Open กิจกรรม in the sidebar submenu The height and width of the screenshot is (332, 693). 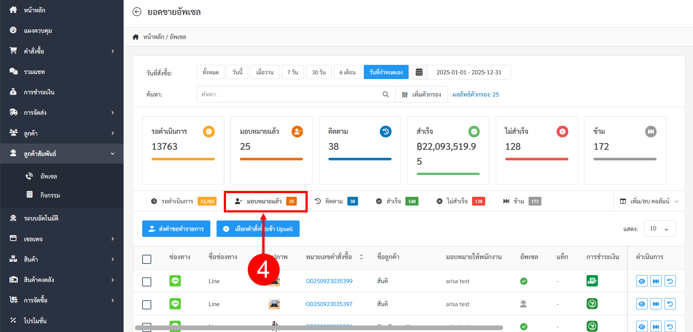tap(50, 195)
